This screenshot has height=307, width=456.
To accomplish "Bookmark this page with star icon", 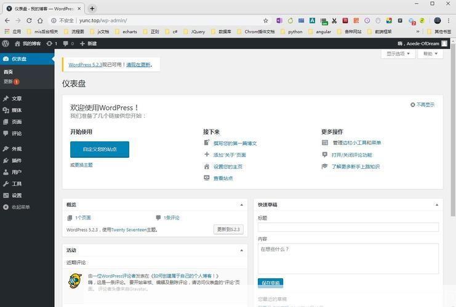I will (265, 21).
